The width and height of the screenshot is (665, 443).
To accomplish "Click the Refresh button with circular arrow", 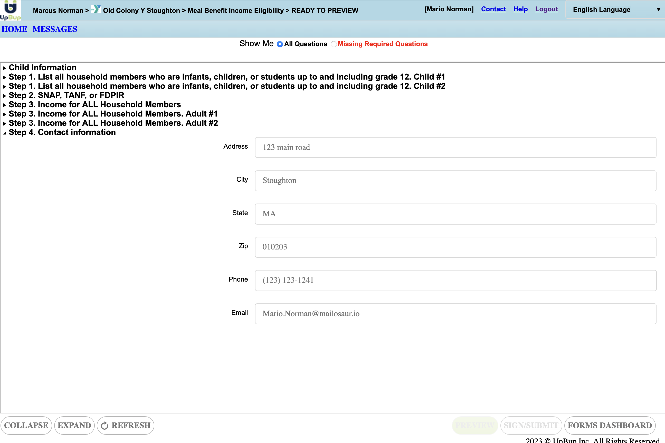I will click(x=126, y=425).
